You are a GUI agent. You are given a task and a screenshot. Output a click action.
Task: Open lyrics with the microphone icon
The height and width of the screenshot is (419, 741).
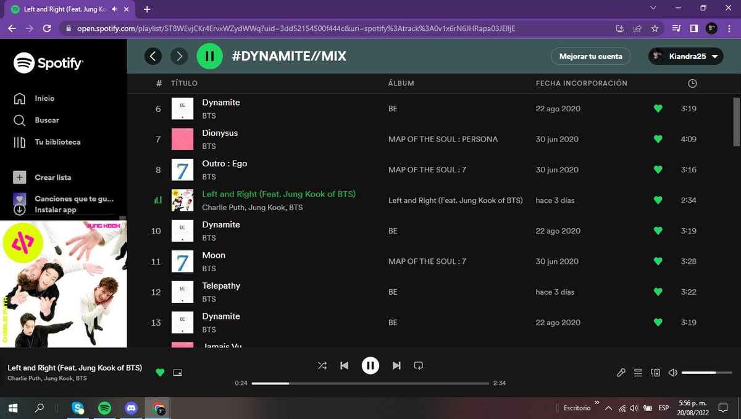coord(621,373)
